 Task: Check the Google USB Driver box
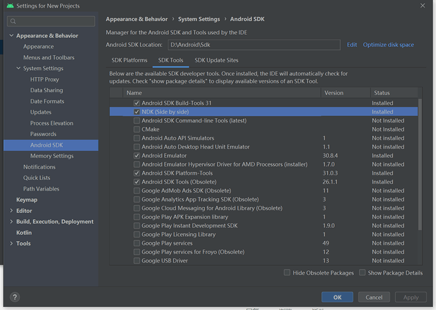click(136, 261)
